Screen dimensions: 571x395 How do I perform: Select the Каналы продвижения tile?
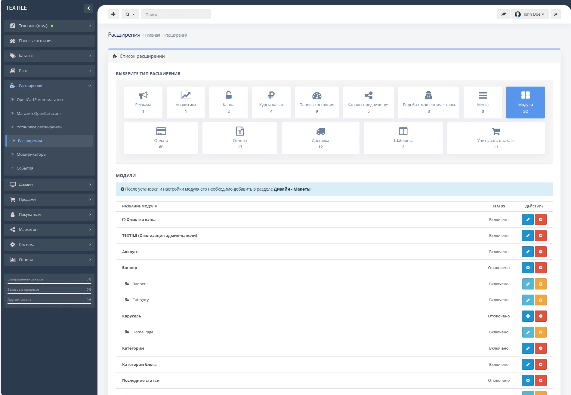[x=369, y=103]
